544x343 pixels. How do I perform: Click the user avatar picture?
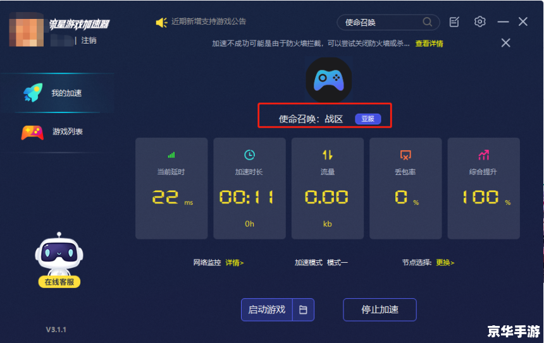(27, 30)
